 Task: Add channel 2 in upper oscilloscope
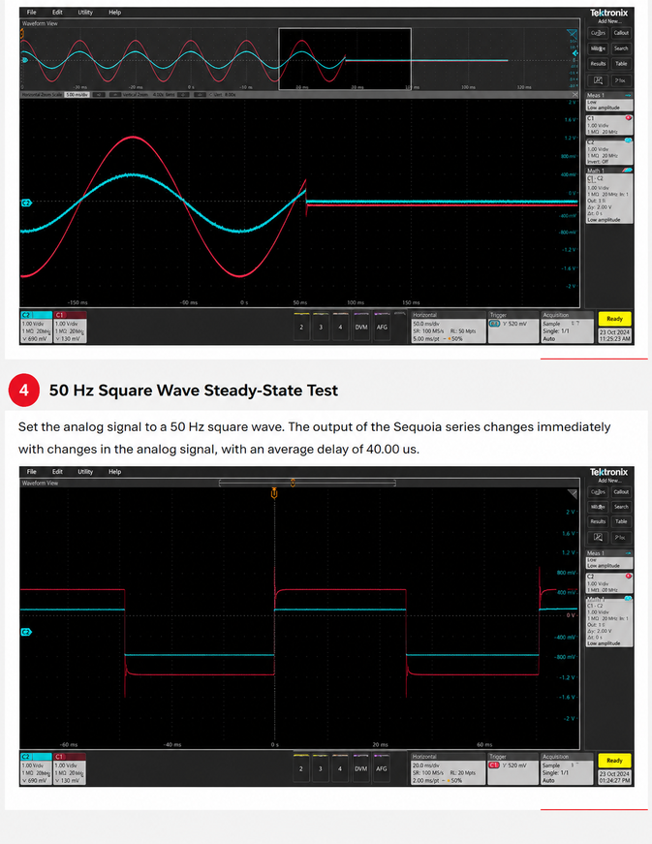301,327
